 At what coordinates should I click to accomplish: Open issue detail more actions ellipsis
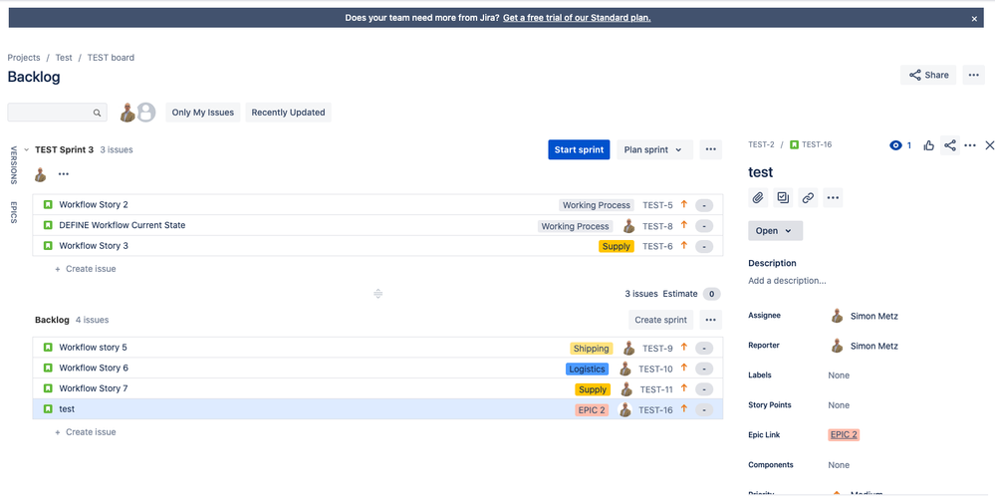point(970,145)
